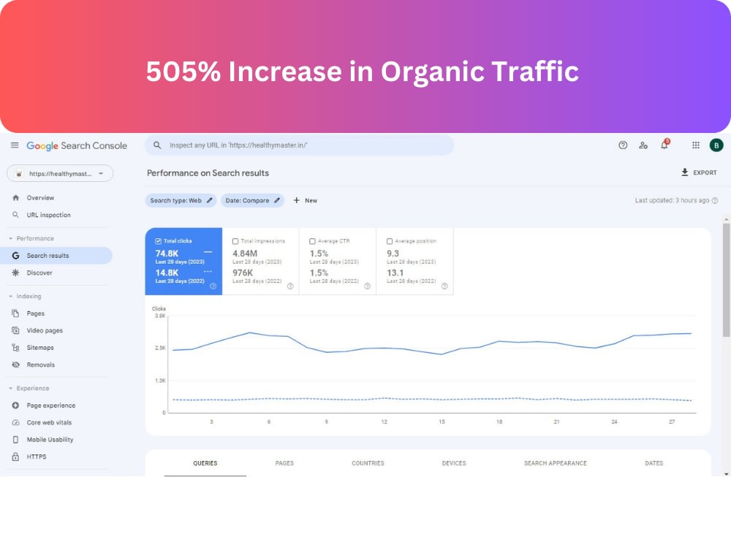The height and width of the screenshot is (548, 731).
Task: Click the HTTPS lock icon
Action: pos(16,457)
